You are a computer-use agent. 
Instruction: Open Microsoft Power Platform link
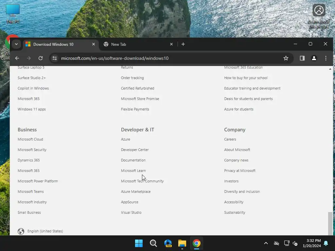(38, 181)
